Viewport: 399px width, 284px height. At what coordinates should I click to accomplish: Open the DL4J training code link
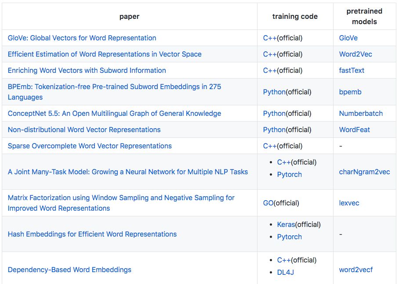tap(285, 272)
